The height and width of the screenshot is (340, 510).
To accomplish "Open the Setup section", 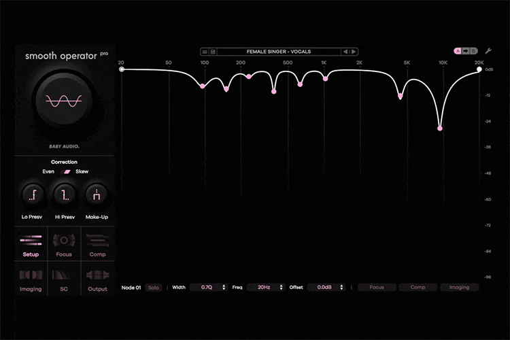I will click(31, 245).
